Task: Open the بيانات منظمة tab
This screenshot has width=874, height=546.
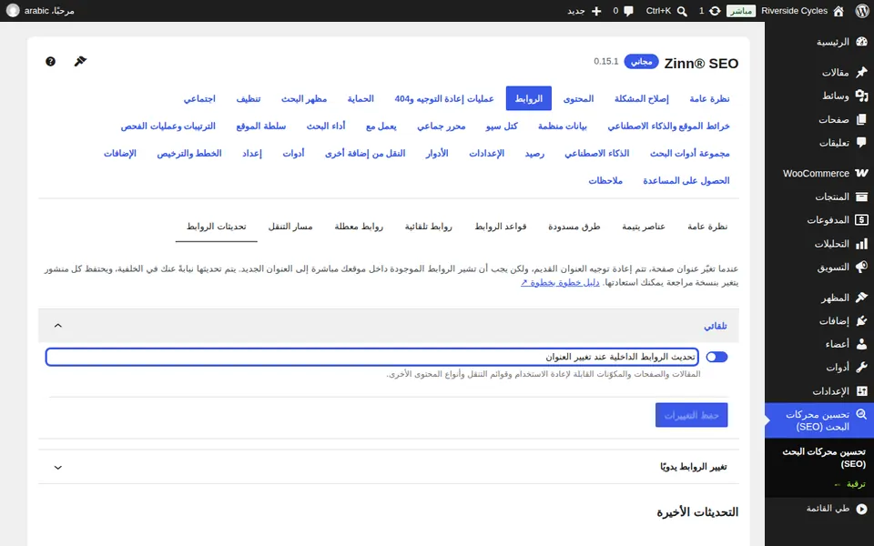Action: point(562,126)
